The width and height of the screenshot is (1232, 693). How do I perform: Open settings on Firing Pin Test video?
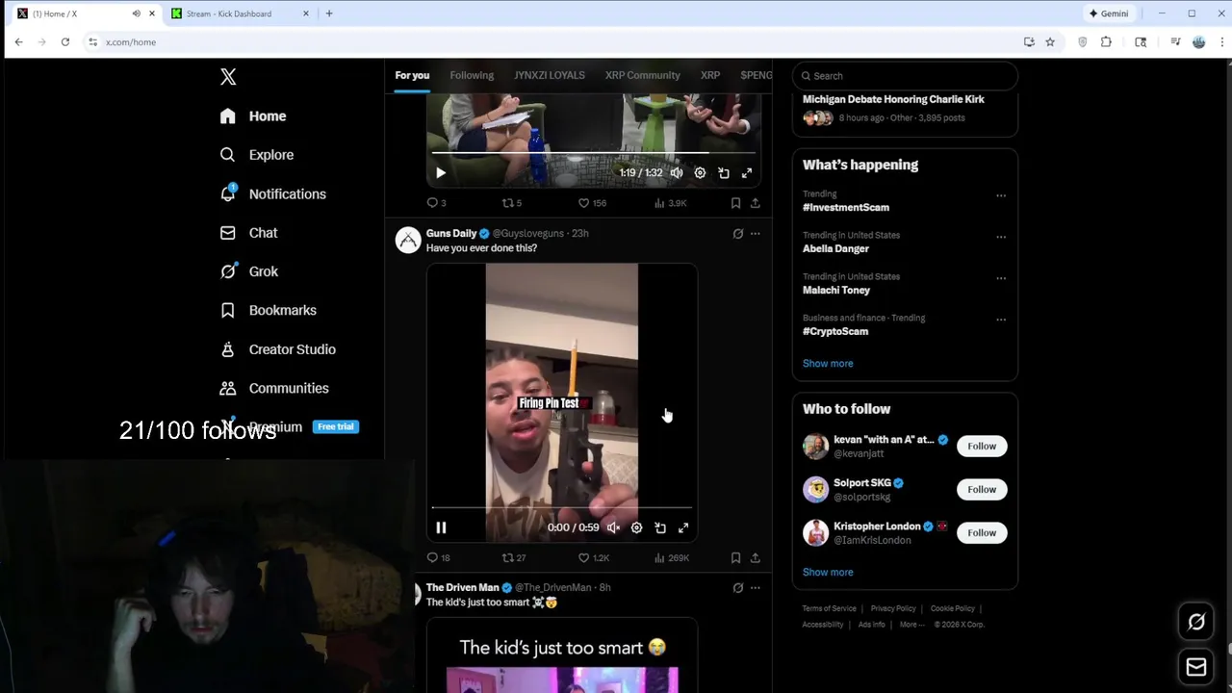pos(636,527)
